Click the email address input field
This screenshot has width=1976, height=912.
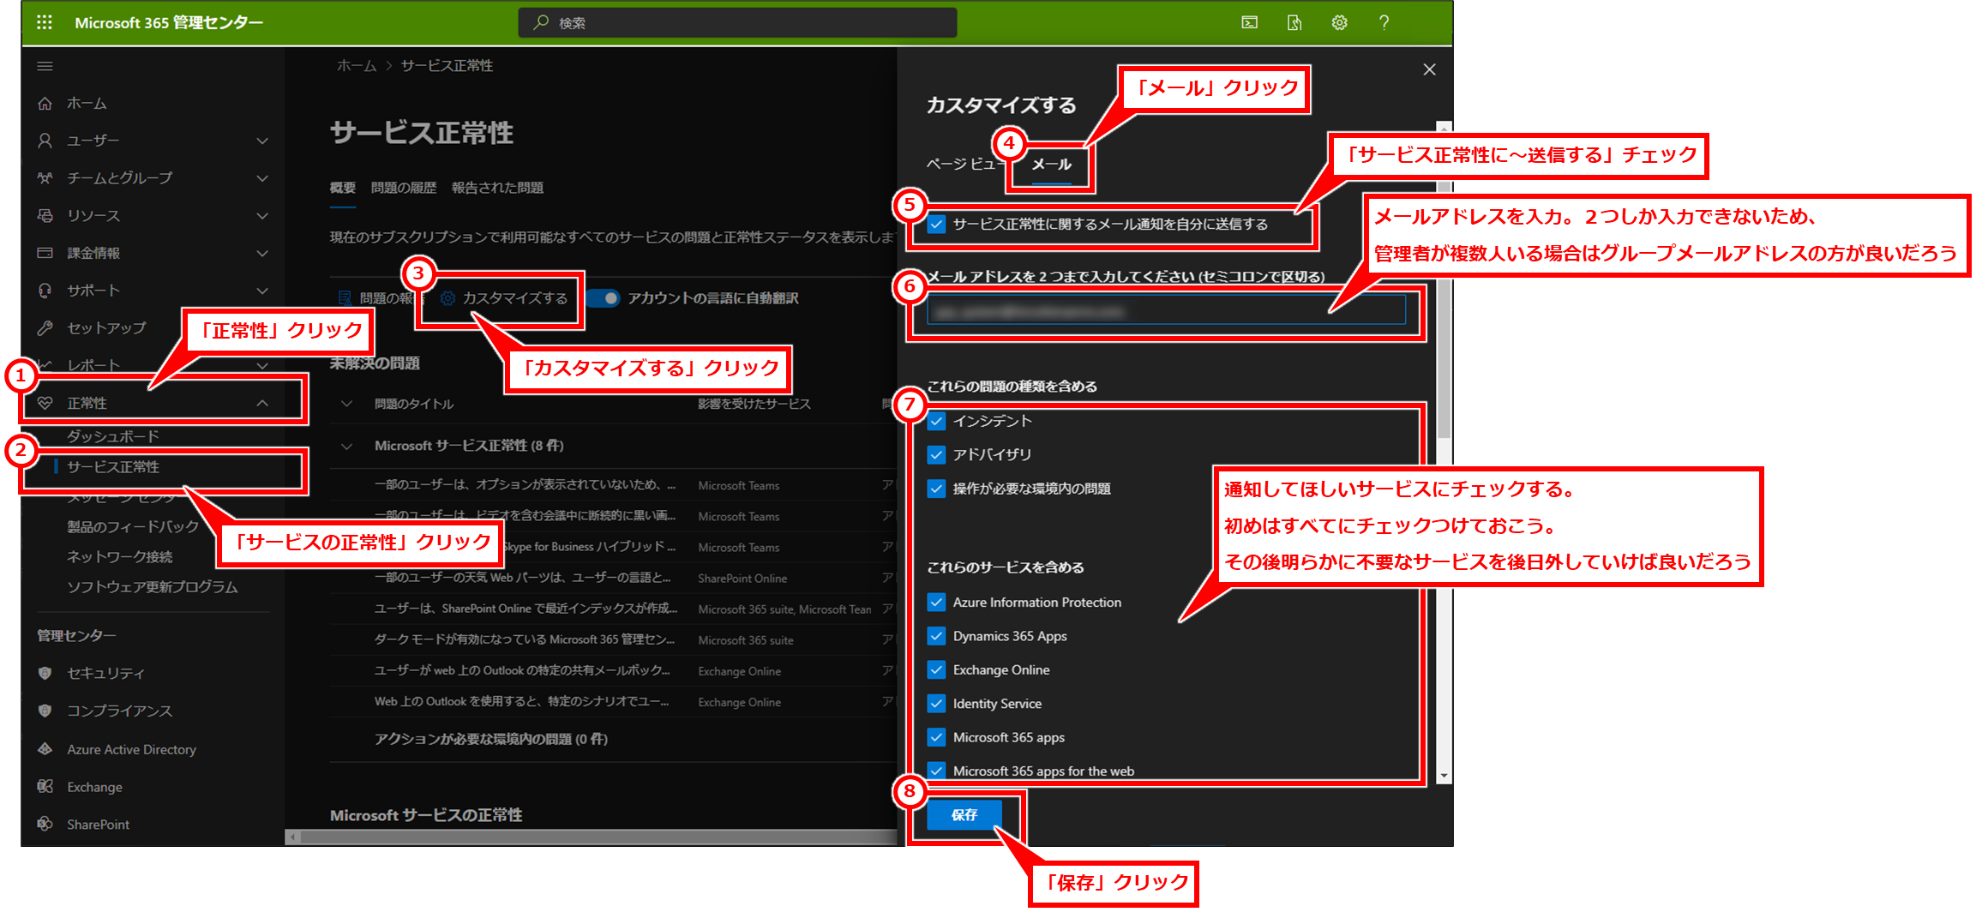tap(1166, 310)
